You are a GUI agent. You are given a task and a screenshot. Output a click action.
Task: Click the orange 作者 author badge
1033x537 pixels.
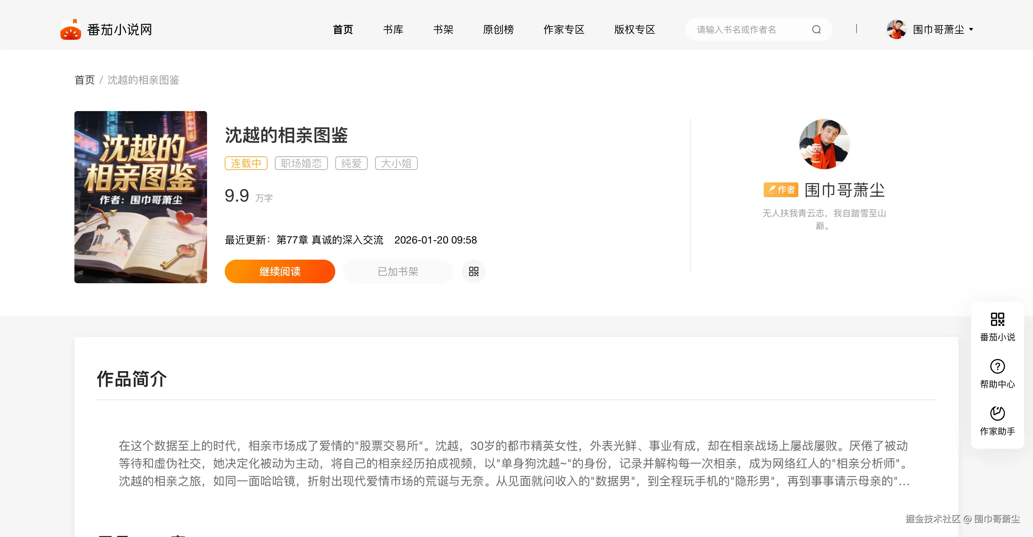tap(780, 189)
